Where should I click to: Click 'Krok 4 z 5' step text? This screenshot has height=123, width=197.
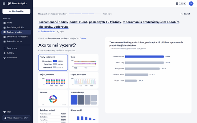pyautogui.click(x=107, y=14)
